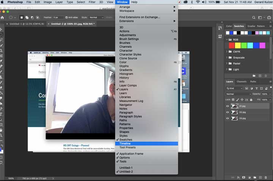This screenshot has height=181, width=273.
Task: Pick the magenta swatch in RGB group
Action: [262, 45]
